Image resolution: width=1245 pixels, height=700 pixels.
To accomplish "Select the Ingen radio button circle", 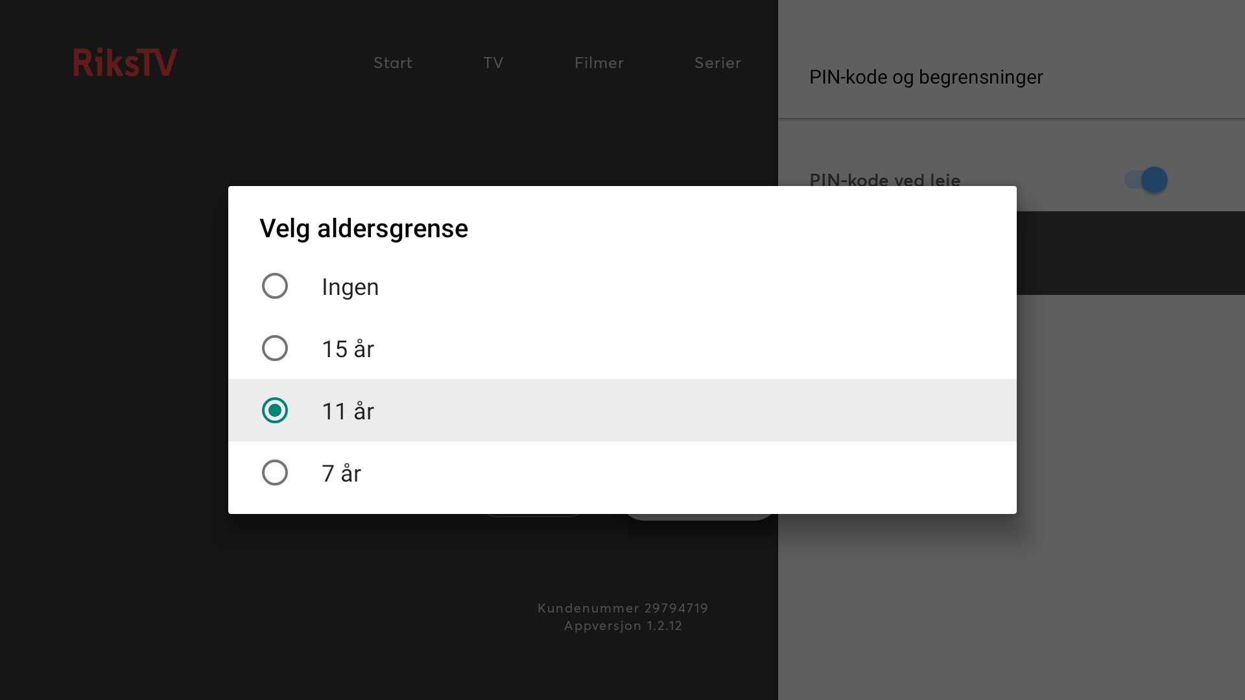I will [275, 286].
